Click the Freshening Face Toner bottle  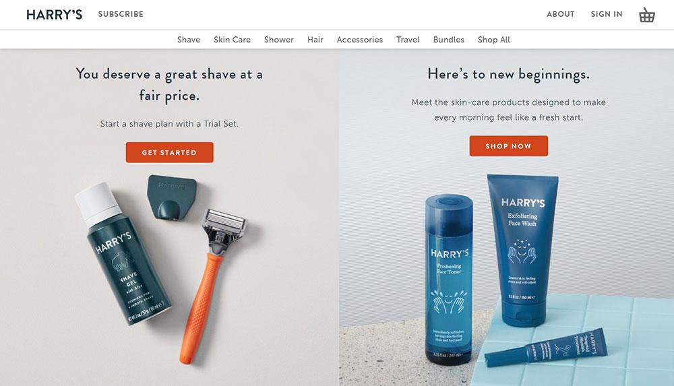pos(449,280)
